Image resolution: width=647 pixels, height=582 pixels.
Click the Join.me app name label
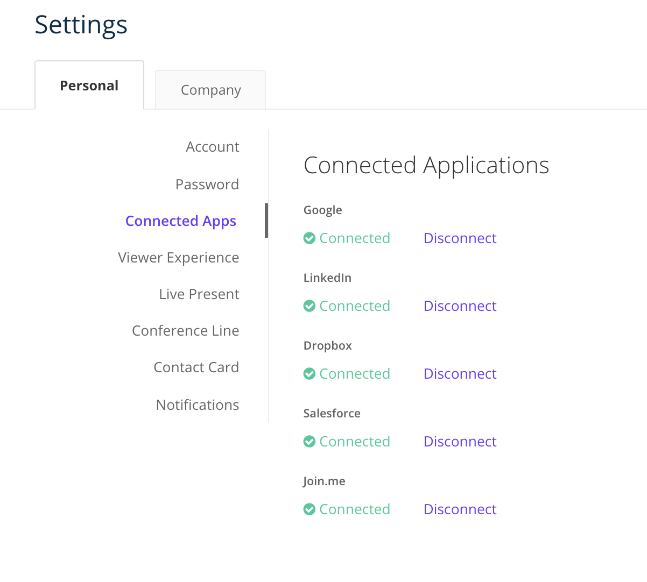coord(324,481)
